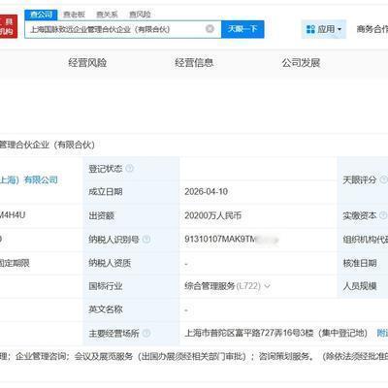Screen dimensions: 388x388
Task: Click the 出资额 label cell
Action: 131,215
